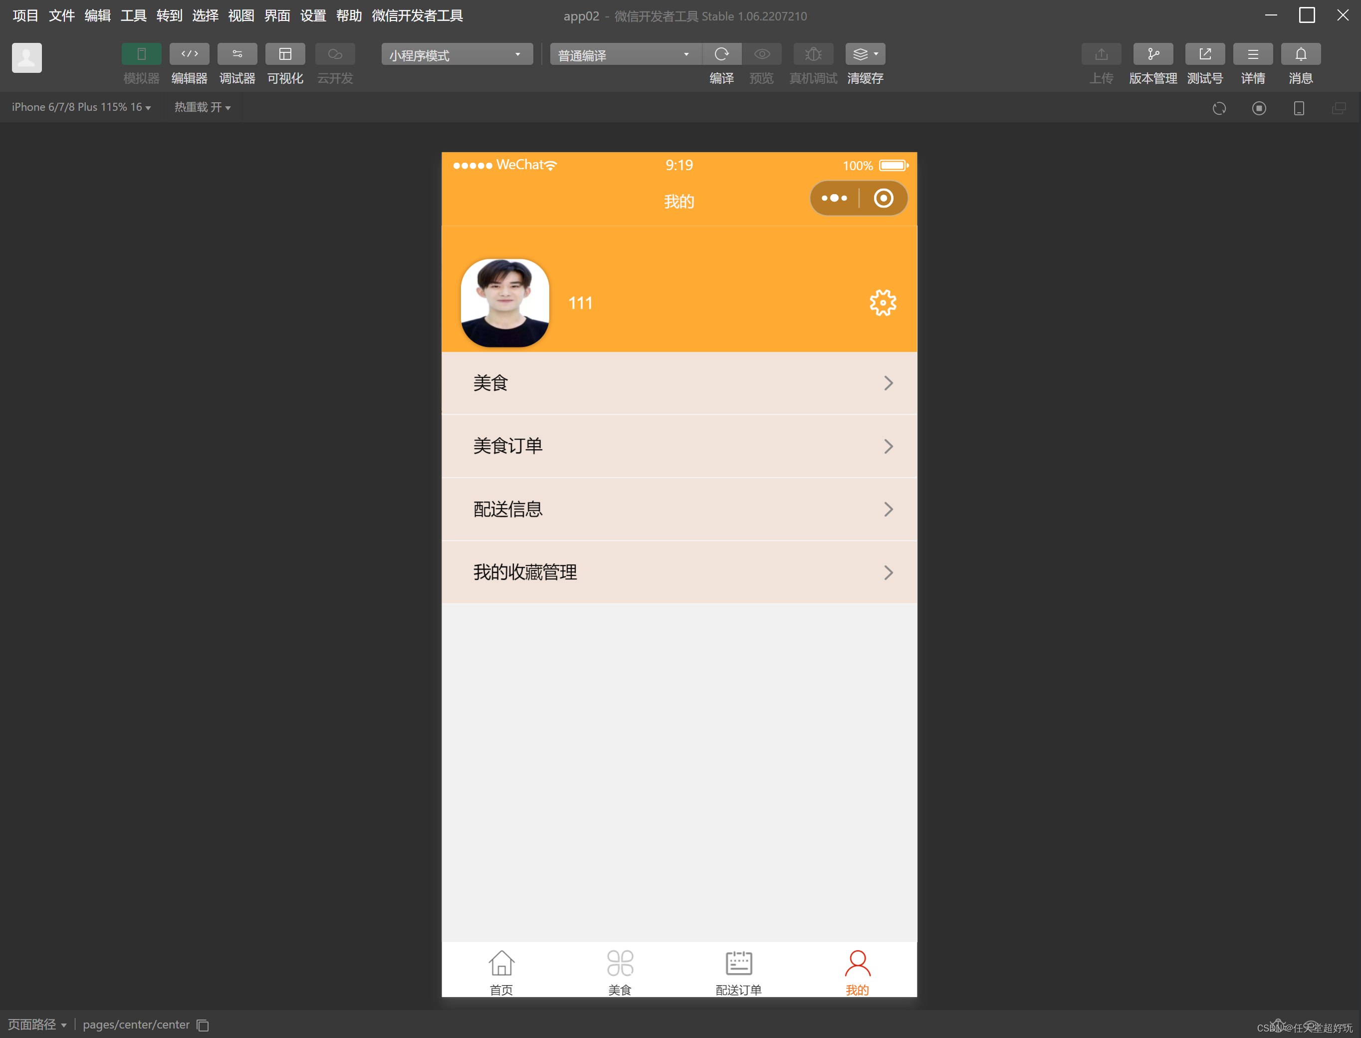Open the 工具 menu
This screenshot has width=1361, height=1038.
(x=133, y=15)
